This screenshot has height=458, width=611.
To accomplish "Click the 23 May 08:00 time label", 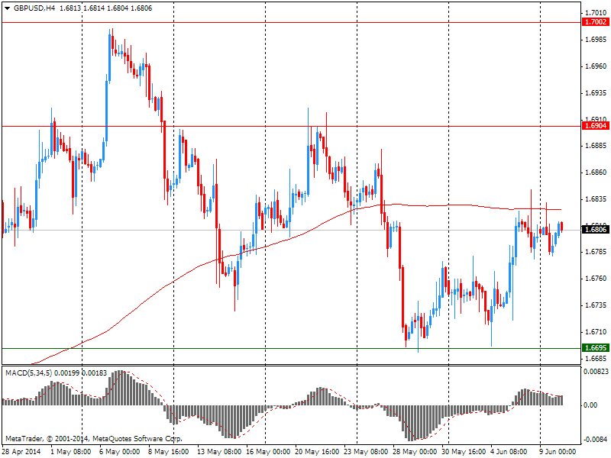I will 366,452.
